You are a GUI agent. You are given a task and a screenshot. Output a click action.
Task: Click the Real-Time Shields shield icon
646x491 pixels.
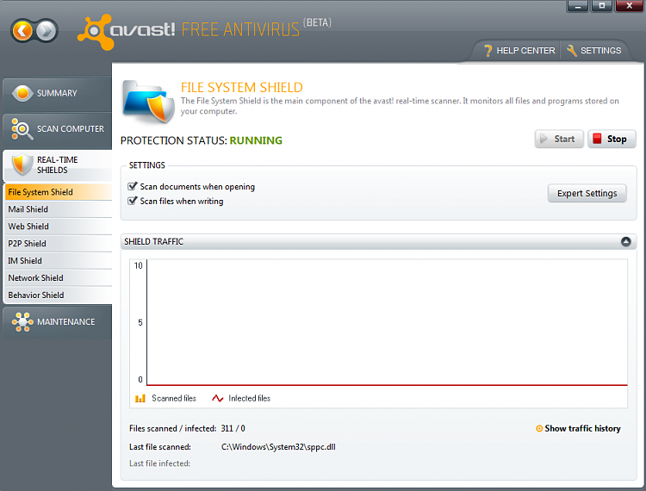(22, 165)
